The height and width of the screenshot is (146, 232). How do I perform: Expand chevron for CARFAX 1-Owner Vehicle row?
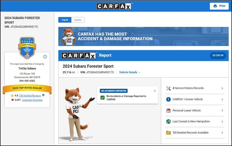[222, 100]
